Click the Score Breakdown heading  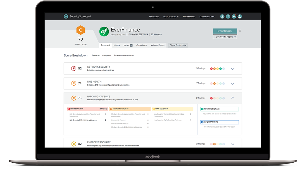tap(76, 55)
